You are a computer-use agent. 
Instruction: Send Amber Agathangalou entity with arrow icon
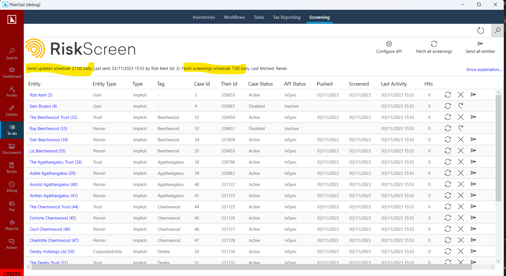[x=473, y=195]
